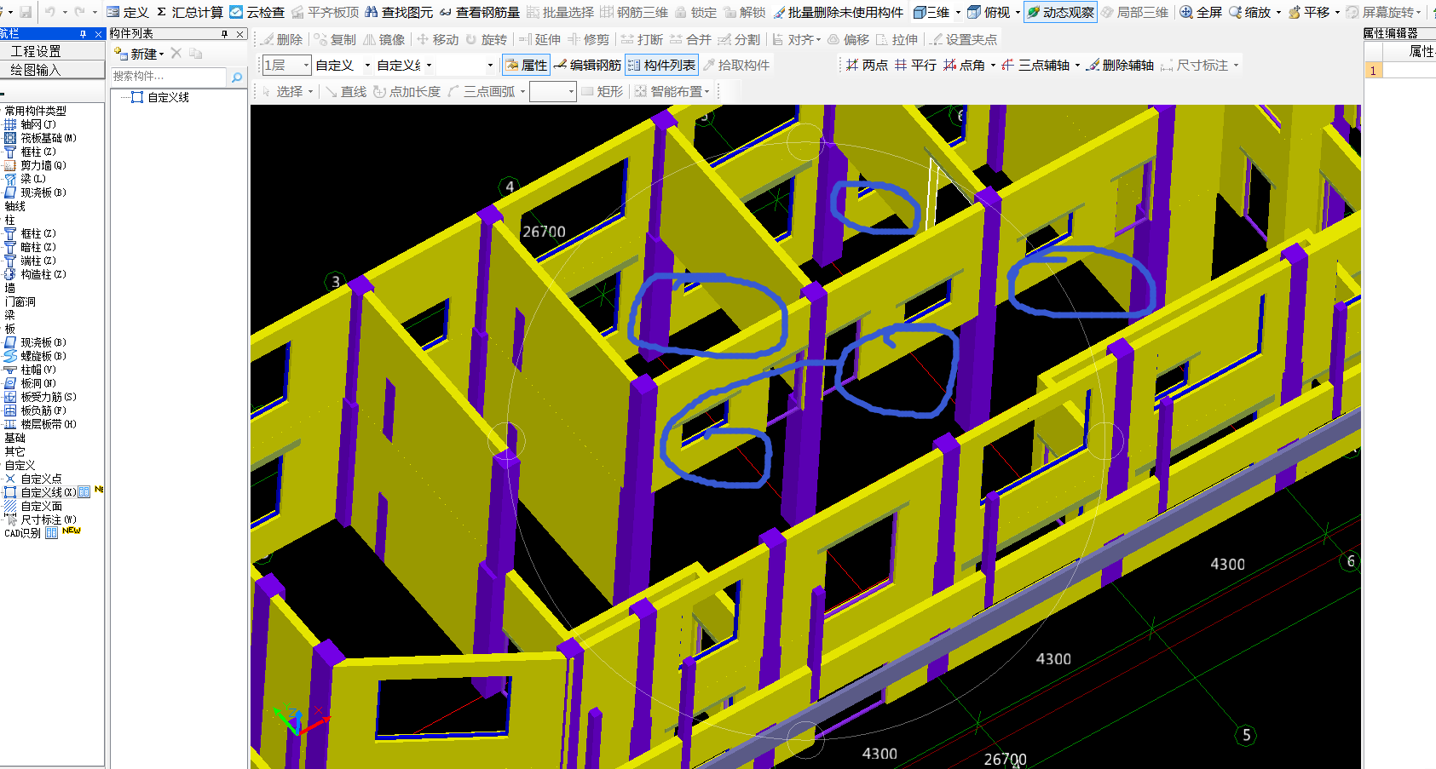Click 全屏 full screen icon
This screenshot has width=1436, height=769.
coord(1201,12)
